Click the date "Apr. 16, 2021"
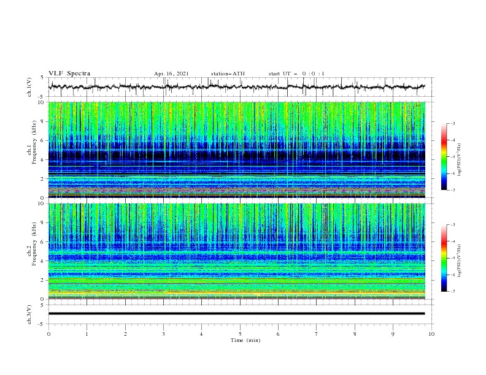The image size is (486, 375). [x=171, y=74]
